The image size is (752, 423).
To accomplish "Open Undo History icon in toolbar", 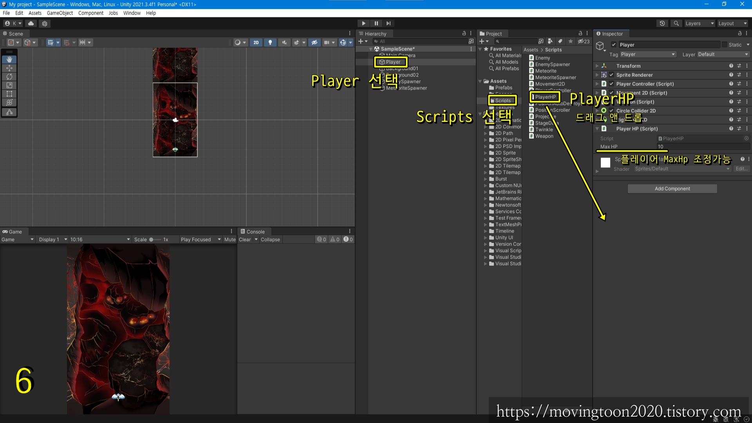I will pyautogui.click(x=662, y=23).
